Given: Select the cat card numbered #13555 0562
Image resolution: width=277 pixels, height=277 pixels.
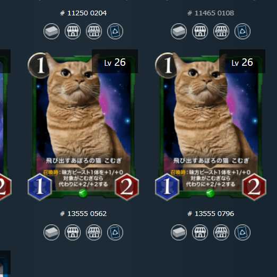Looking at the screenshot, I should [x=83, y=126].
